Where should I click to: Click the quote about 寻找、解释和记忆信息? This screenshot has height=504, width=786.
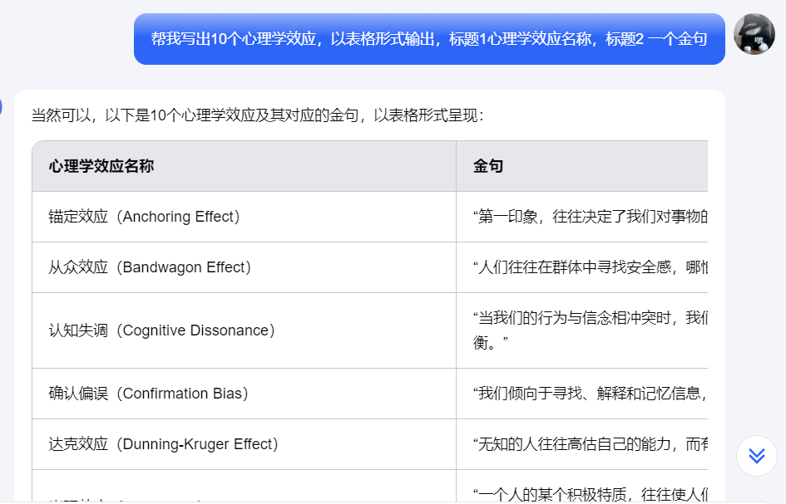tap(582, 394)
